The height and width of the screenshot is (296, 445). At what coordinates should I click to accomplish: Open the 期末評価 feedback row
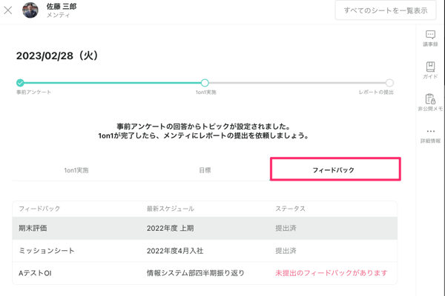204,229
